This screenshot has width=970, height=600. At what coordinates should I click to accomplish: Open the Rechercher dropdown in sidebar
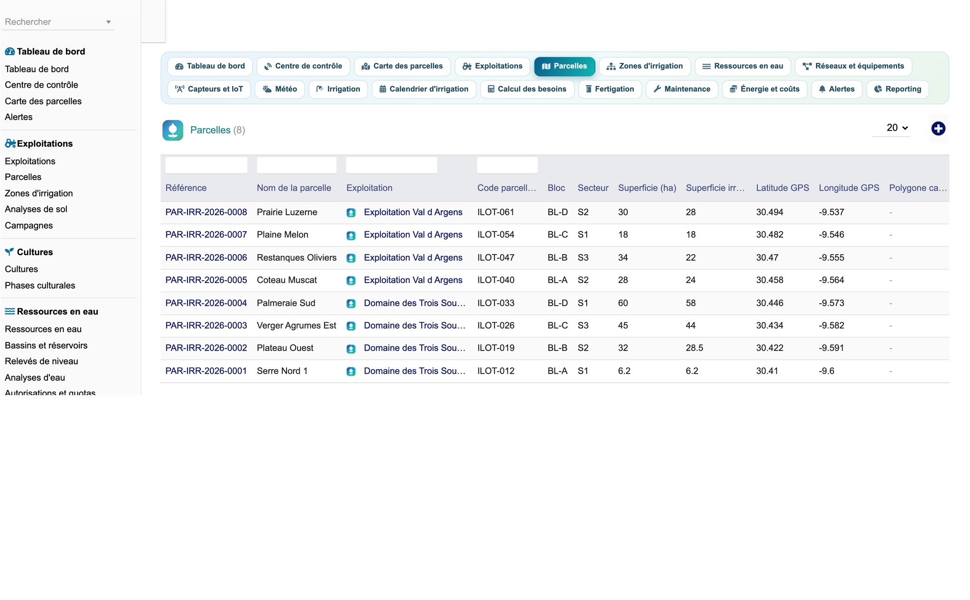pos(58,22)
